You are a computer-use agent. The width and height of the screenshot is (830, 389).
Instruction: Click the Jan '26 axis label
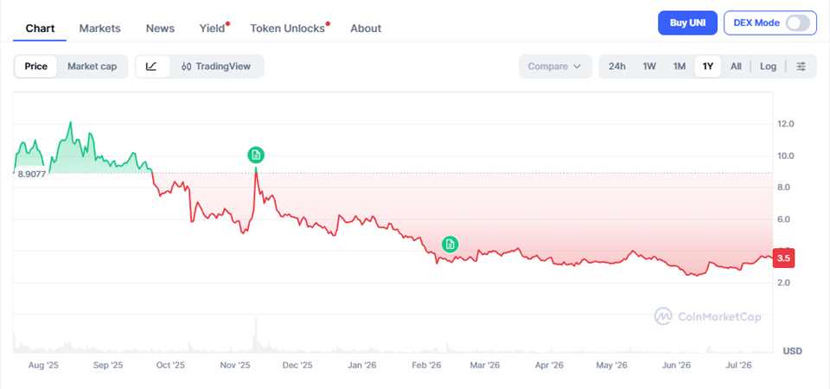pos(362,365)
